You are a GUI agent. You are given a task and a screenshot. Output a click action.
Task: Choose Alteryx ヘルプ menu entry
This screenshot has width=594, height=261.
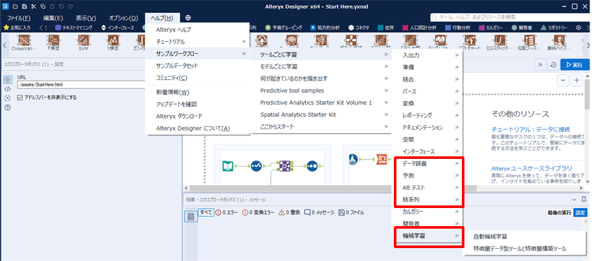tap(198, 30)
